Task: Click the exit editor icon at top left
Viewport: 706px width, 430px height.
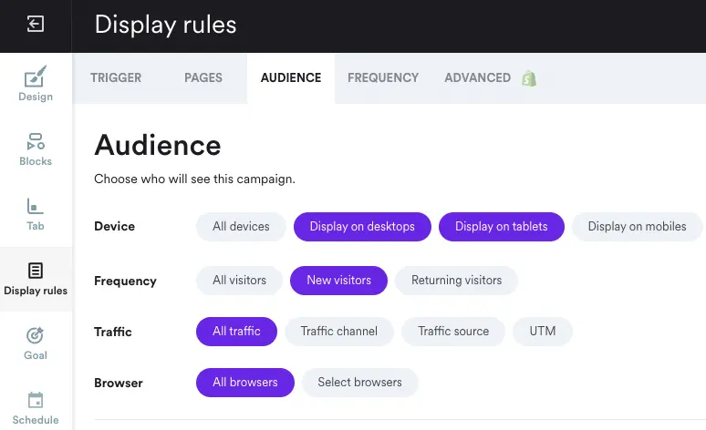Action: (x=36, y=25)
